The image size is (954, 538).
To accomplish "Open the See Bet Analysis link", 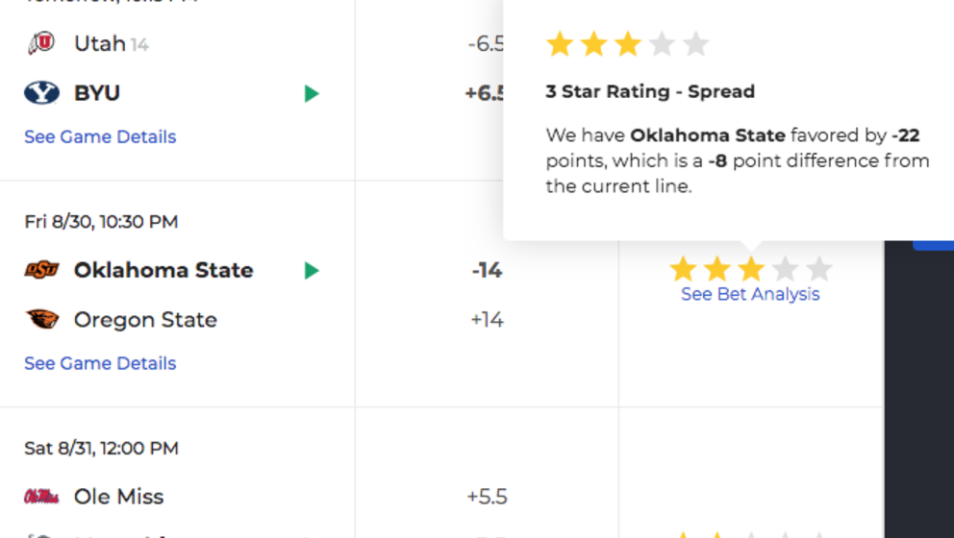I will [x=750, y=294].
